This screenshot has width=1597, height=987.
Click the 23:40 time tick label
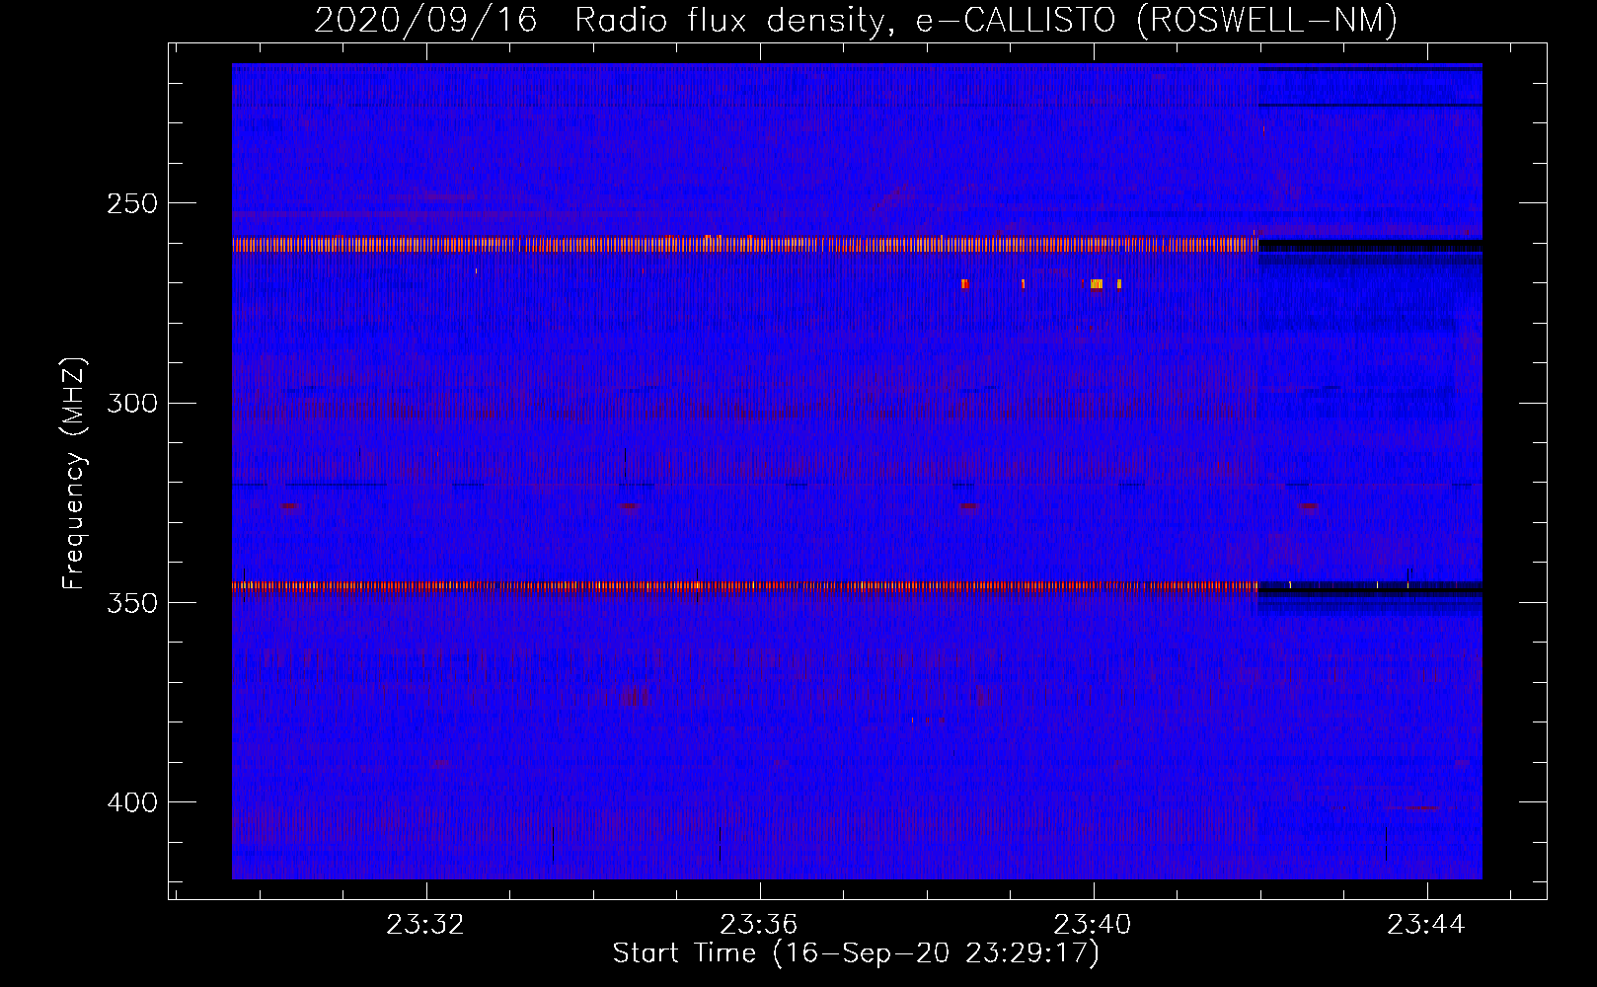pos(1093,925)
